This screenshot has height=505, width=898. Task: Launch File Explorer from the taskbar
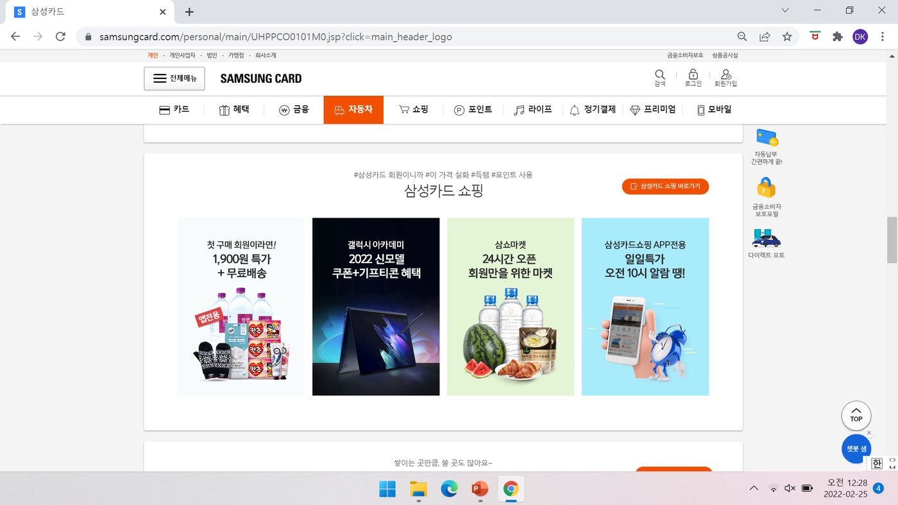click(418, 489)
